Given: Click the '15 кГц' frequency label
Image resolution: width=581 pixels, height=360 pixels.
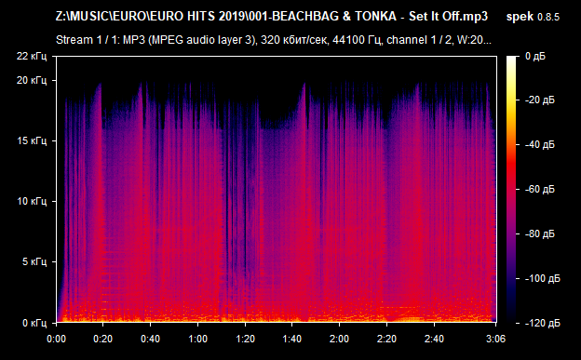Looking at the screenshot, I should pyautogui.click(x=32, y=140).
